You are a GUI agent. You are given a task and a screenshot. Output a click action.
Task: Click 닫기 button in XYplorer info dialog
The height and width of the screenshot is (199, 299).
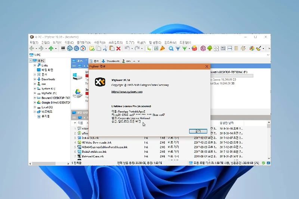(198, 131)
